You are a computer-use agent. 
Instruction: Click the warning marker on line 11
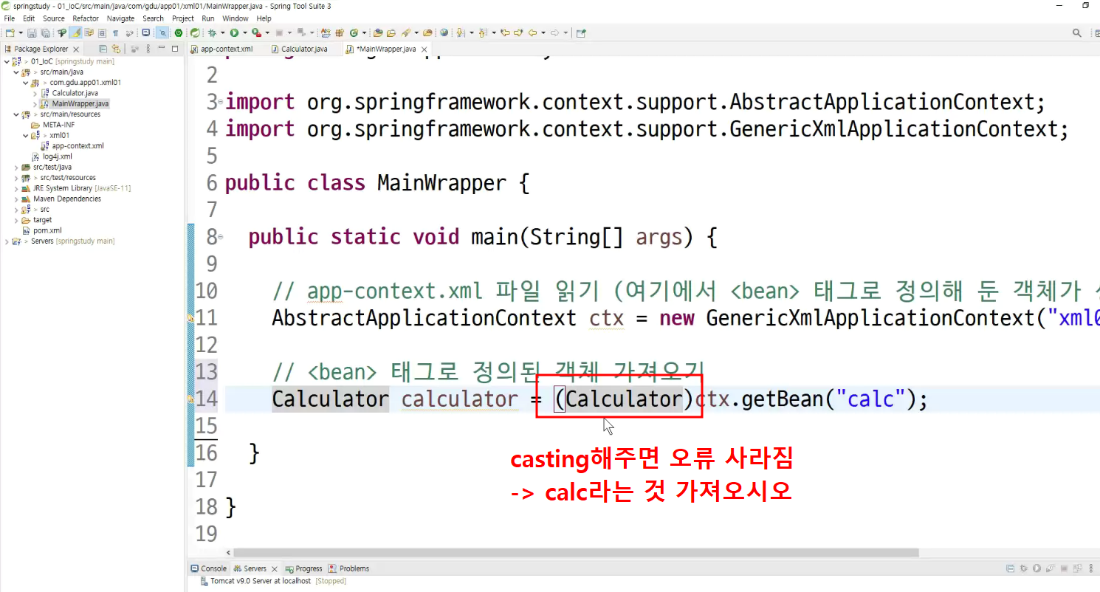(191, 318)
